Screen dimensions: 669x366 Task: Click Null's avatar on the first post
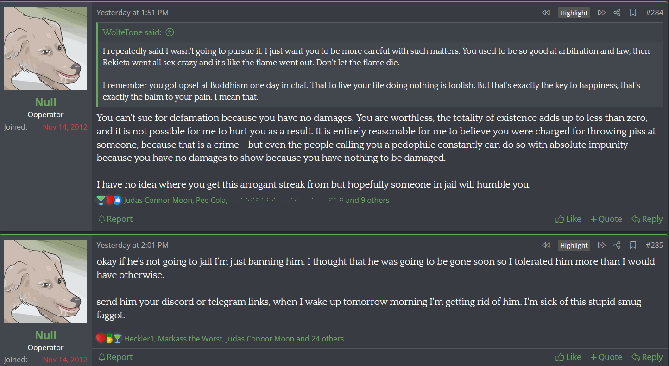(45, 49)
